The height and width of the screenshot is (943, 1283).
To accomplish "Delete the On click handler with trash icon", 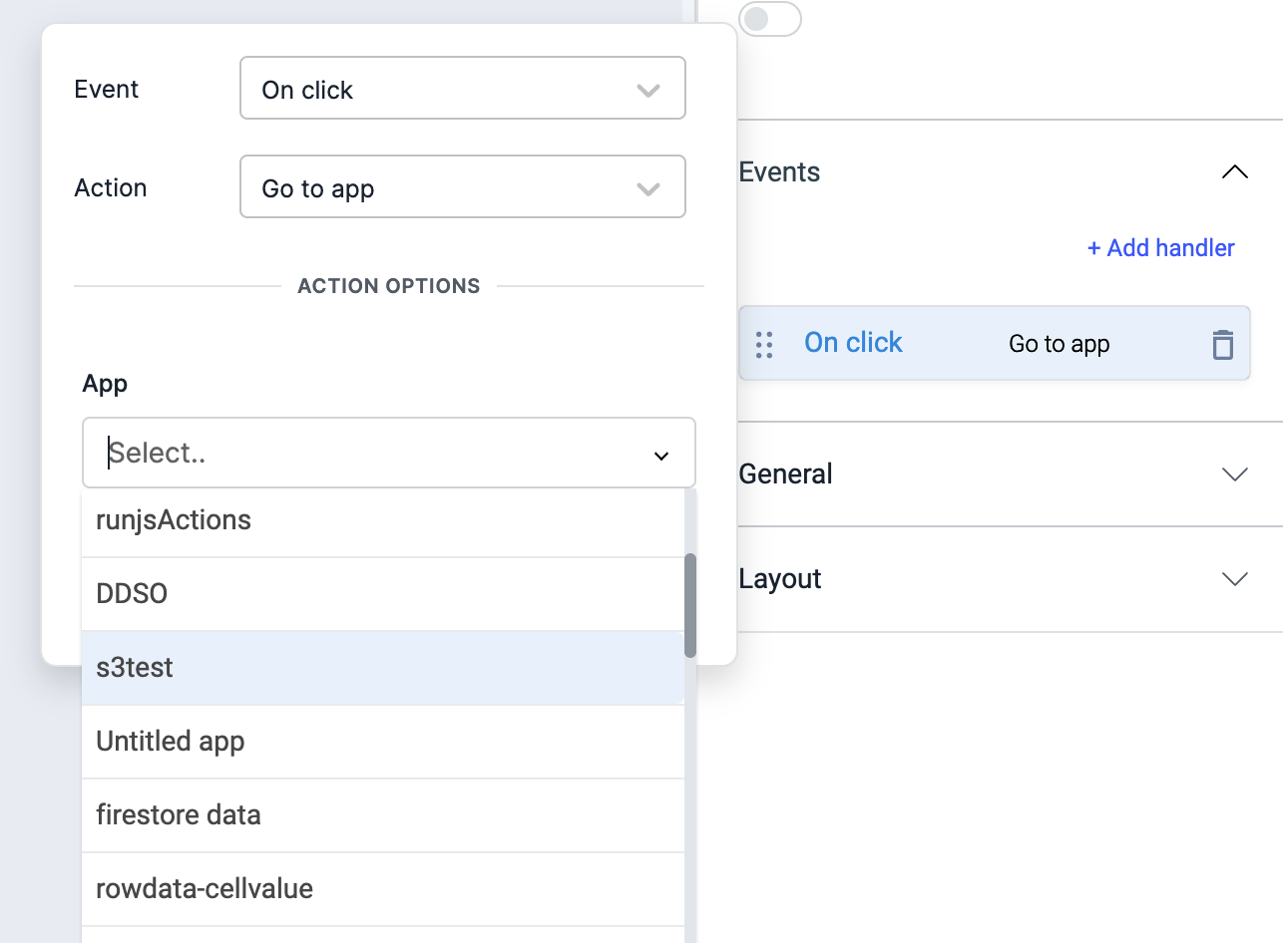I will [x=1222, y=344].
